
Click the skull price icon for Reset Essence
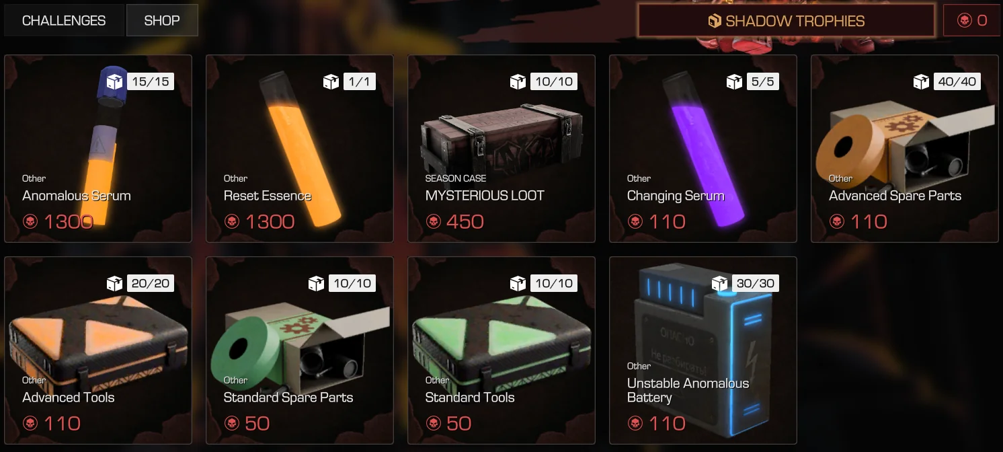[x=232, y=221]
